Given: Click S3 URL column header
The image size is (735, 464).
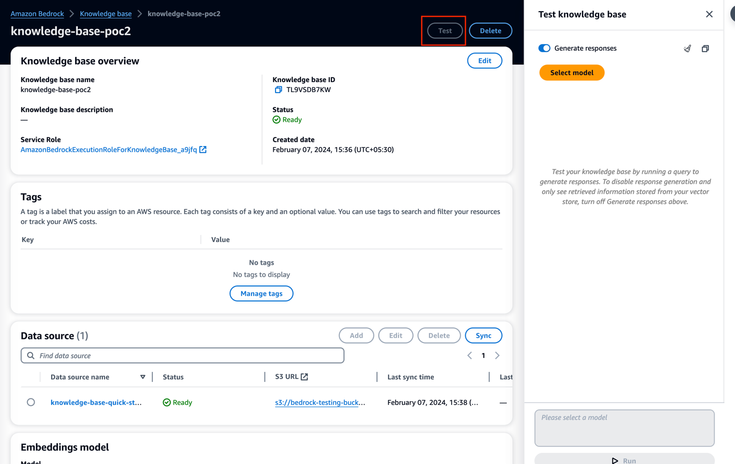Looking at the screenshot, I should tap(287, 377).
